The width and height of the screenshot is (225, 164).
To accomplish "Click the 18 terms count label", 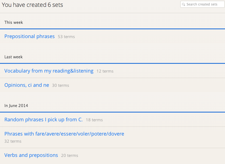I will [94, 120].
